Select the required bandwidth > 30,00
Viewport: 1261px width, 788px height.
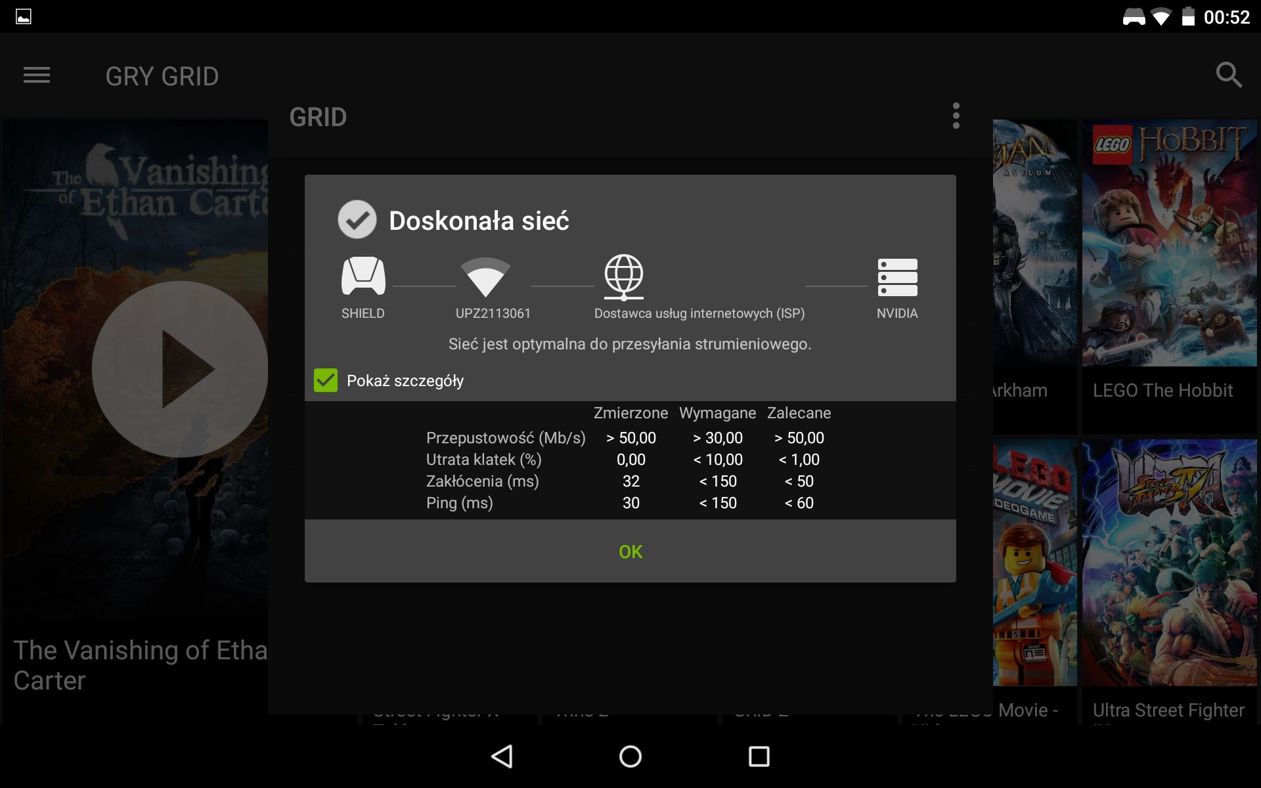[x=718, y=438]
